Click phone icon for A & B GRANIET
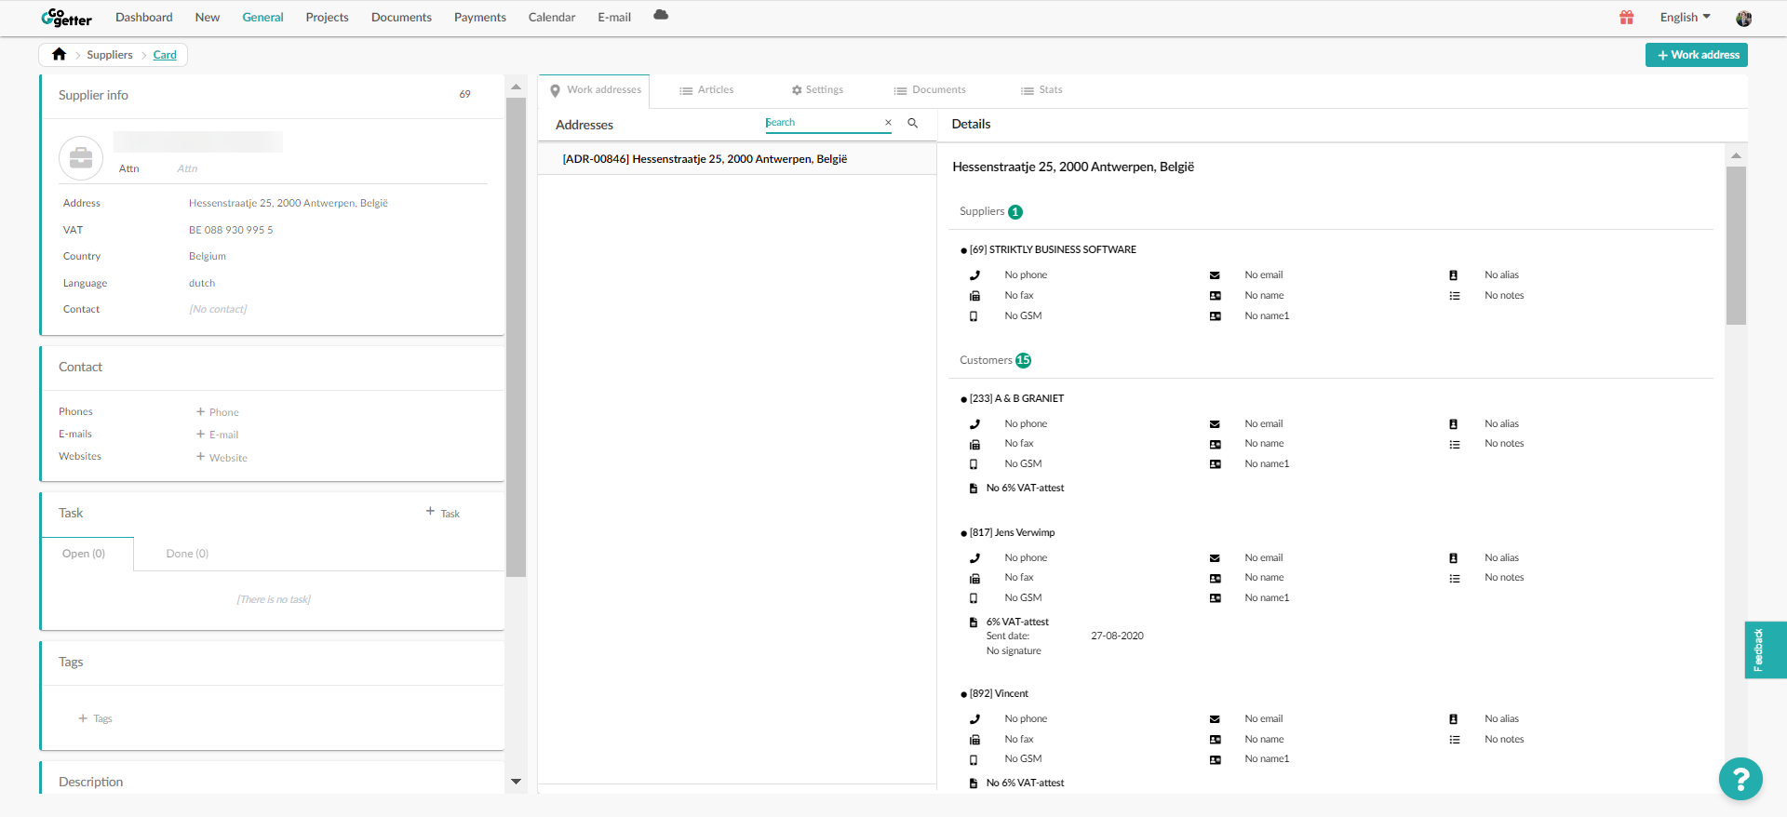Image resolution: width=1787 pixels, height=817 pixels. (974, 424)
